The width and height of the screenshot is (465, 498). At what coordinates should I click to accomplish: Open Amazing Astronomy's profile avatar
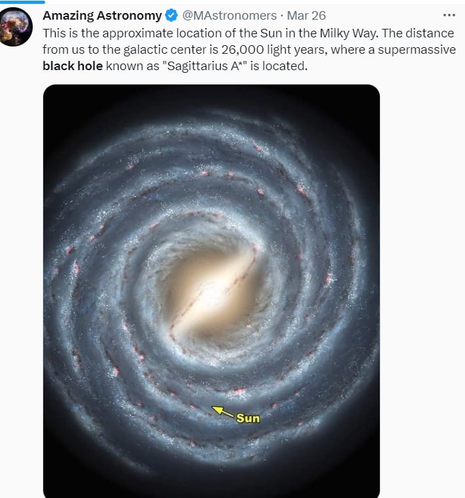15,27
